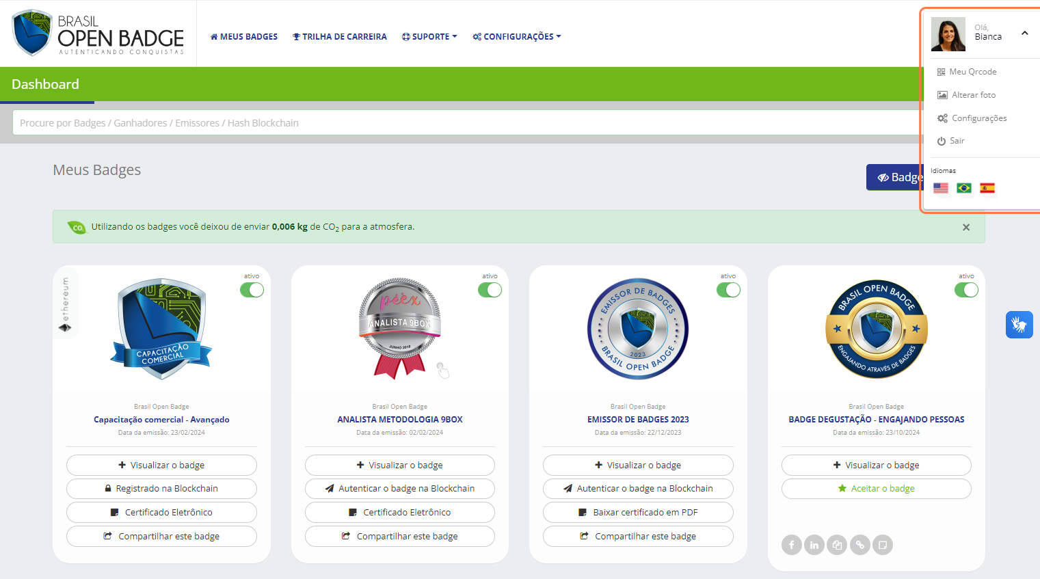Open Certificado Eletrônico for Capacitação comercial
The image size is (1040, 579).
point(161,513)
